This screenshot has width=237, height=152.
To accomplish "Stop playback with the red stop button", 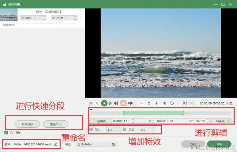I will (x=123, y=103).
